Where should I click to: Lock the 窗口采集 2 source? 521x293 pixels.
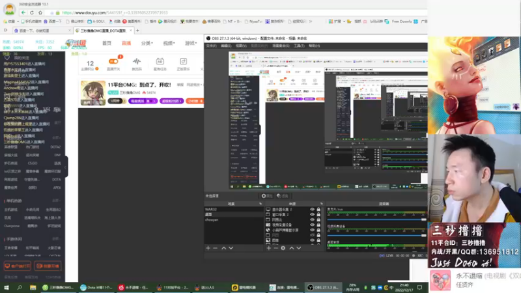(318, 215)
